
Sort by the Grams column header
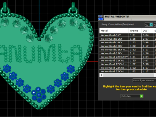pyautogui.click(x=135, y=31)
